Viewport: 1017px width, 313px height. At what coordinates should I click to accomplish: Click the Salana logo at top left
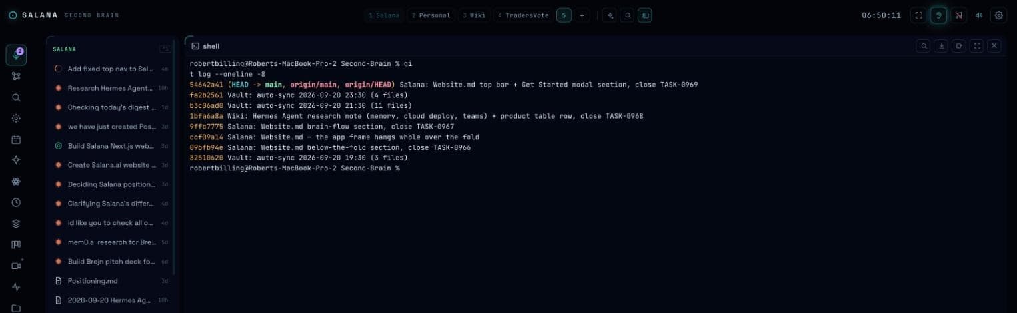pos(13,15)
